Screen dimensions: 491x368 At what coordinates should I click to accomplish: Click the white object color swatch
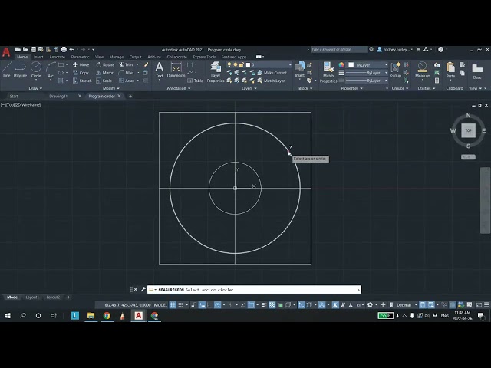tap(351, 64)
